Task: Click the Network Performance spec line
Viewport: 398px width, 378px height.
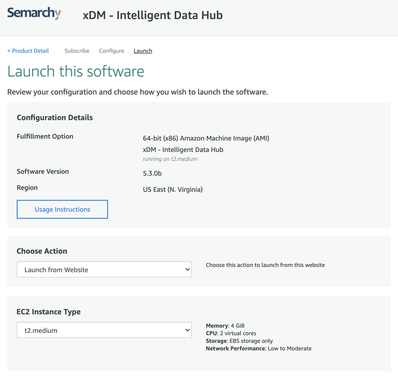Action: (259, 349)
